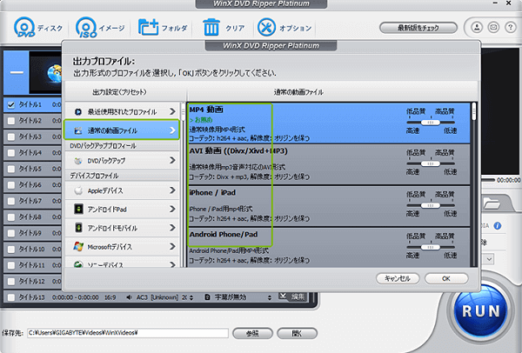Check the タイトル7 checkbox
522x353 pixels.
tap(11, 202)
